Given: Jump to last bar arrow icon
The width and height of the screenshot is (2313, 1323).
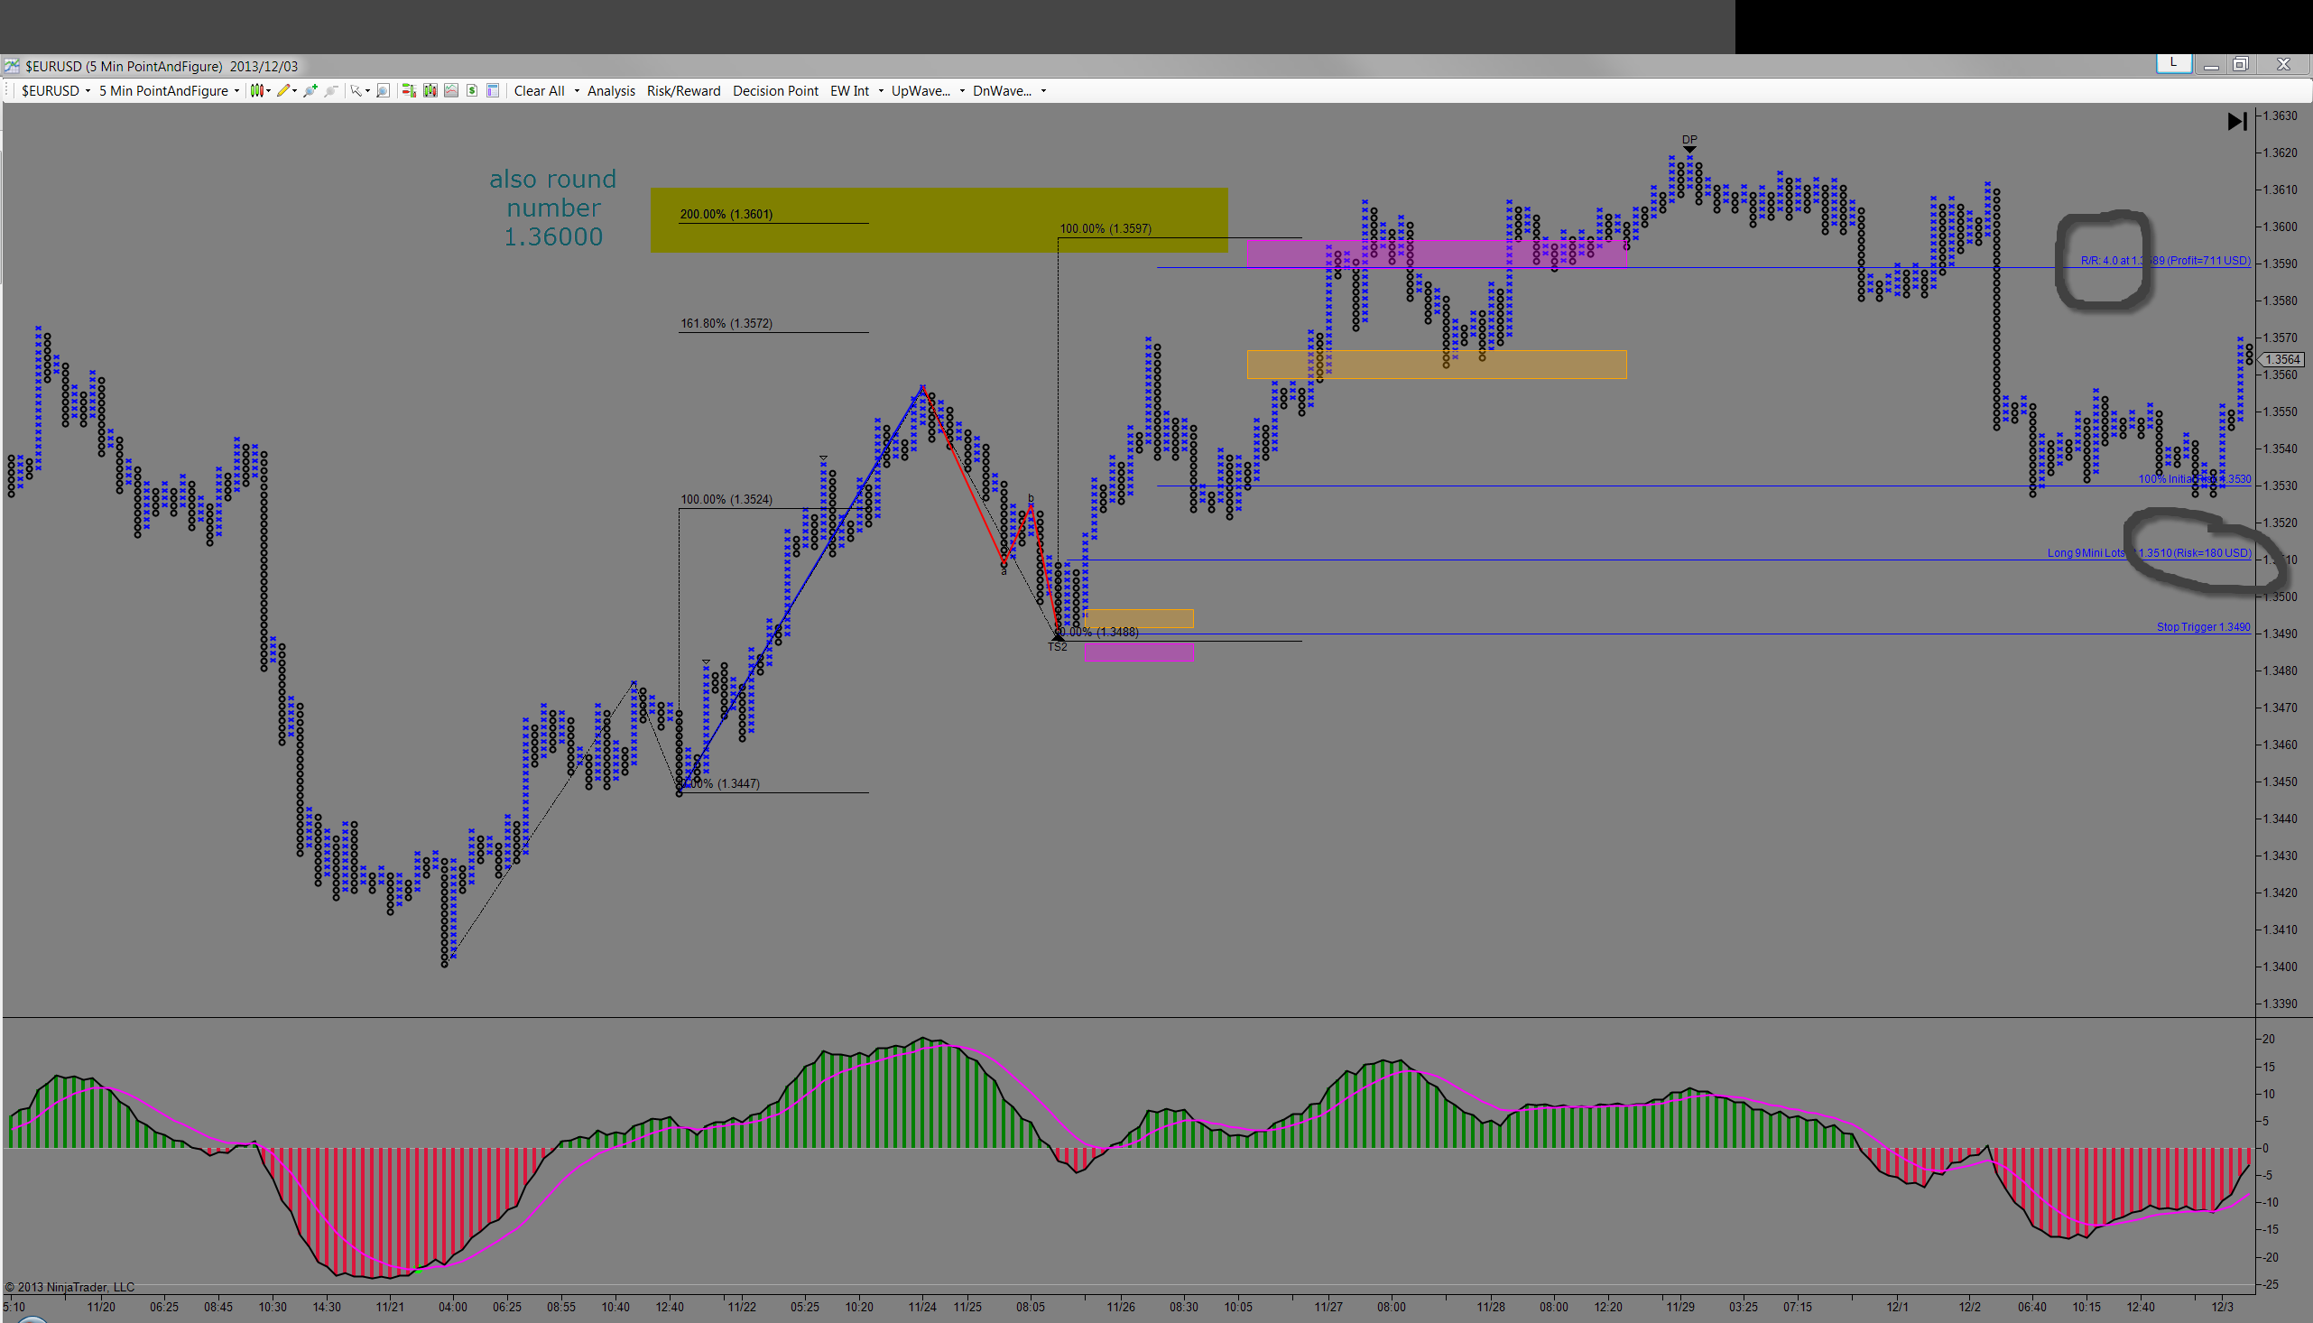Looking at the screenshot, I should 2236,122.
